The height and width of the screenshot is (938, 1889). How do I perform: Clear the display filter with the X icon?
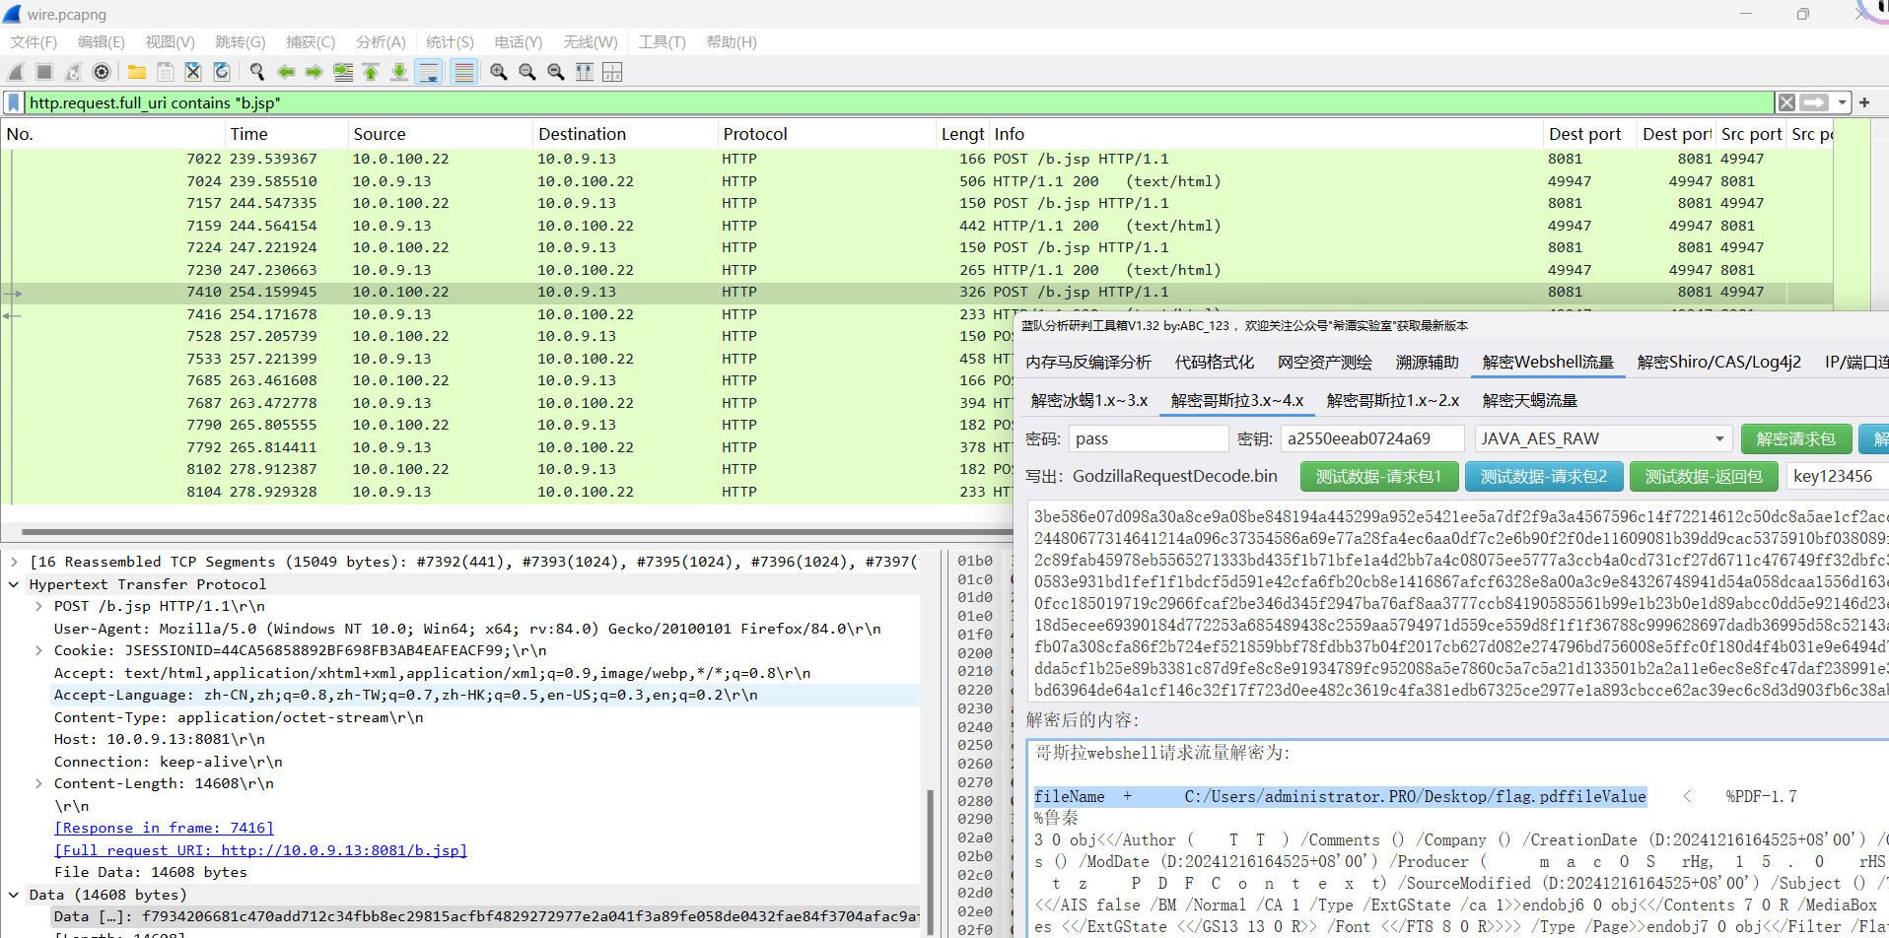1786,102
